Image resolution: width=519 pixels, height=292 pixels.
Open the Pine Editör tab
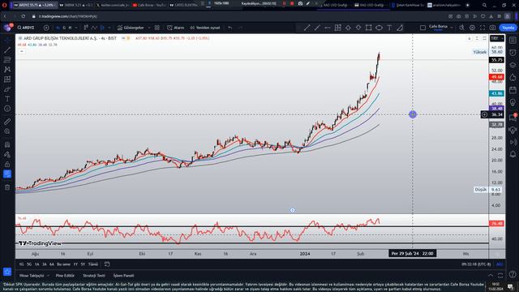[x=65, y=276]
